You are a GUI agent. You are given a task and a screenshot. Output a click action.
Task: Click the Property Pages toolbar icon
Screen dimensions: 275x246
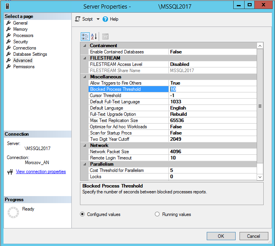click(105, 37)
